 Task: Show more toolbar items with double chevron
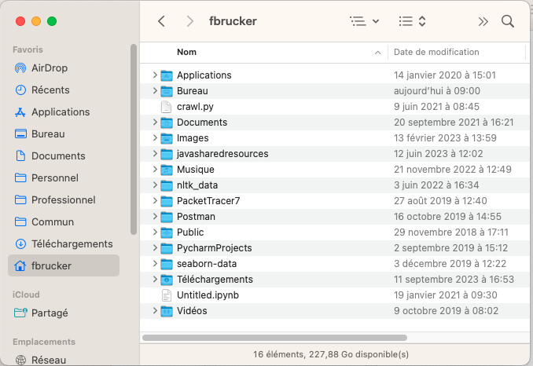483,22
